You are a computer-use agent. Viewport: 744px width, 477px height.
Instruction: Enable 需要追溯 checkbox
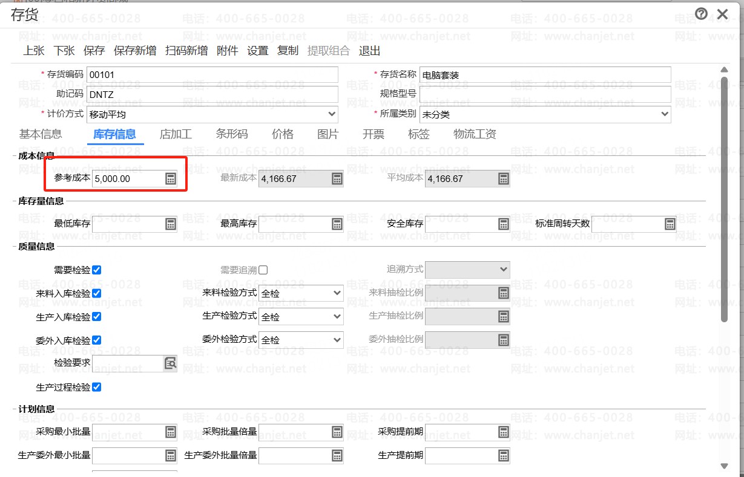pyautogui.click(x=263, y=270)
